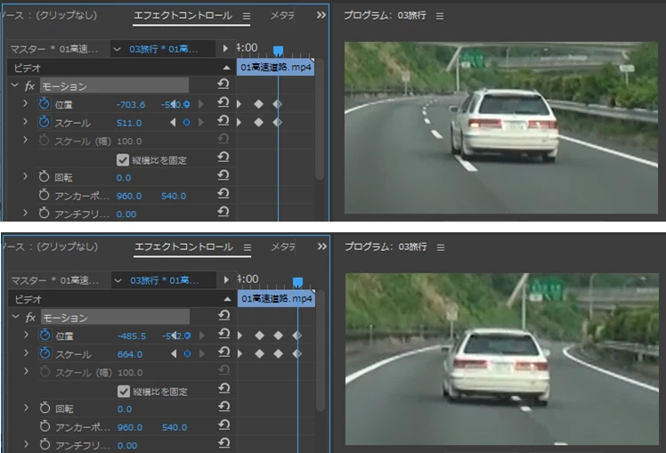Viewport: 666px width, 453px height.
Task: Open the エフェクトコントロール panel menu in the scale 511.0 panel
Action: pos(247,16)
